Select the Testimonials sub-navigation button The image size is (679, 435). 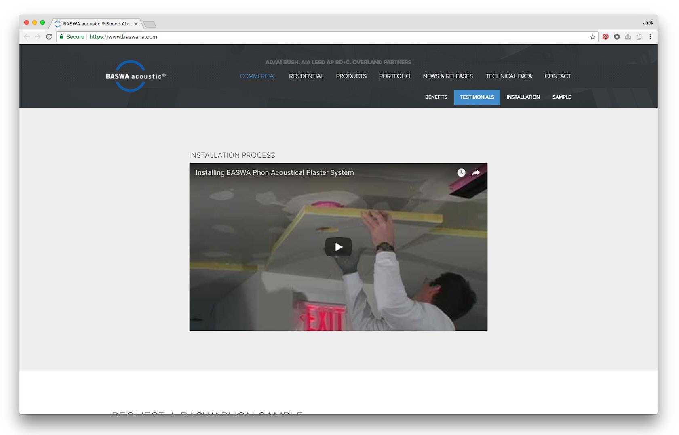point(477,97)
